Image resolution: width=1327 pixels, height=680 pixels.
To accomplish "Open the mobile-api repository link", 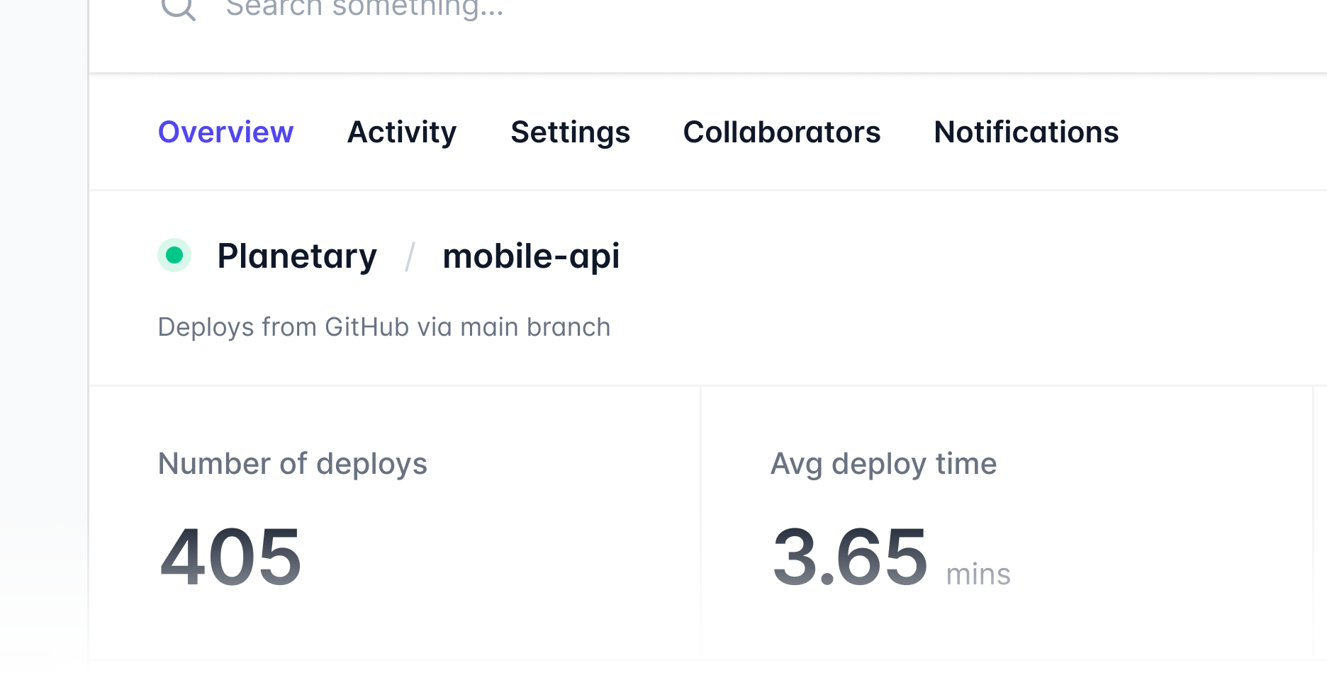I will (531, 256).
